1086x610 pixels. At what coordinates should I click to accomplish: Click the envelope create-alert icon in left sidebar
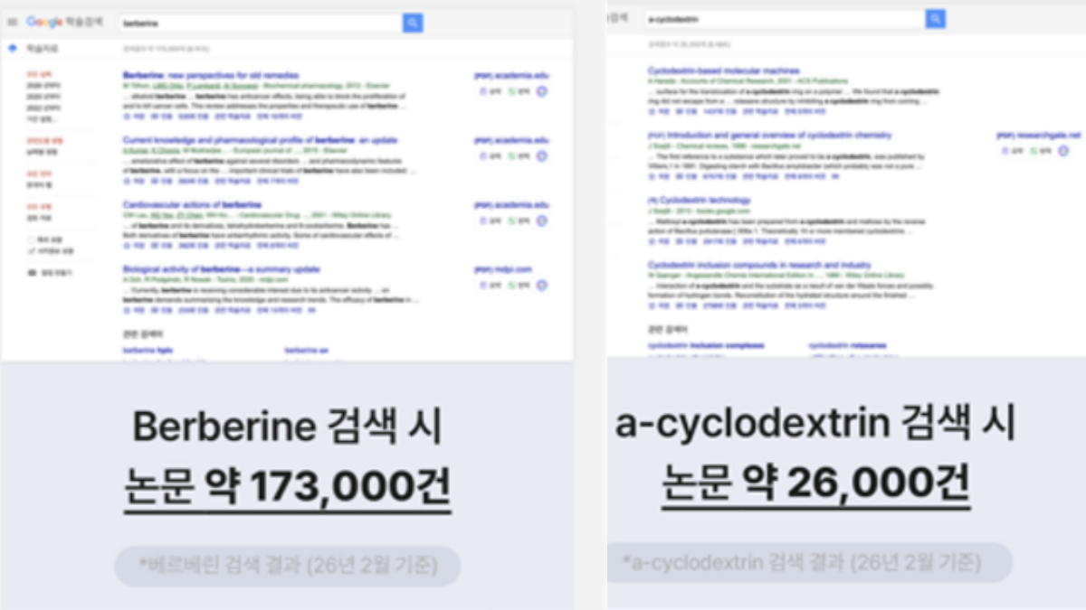(33, 272)
